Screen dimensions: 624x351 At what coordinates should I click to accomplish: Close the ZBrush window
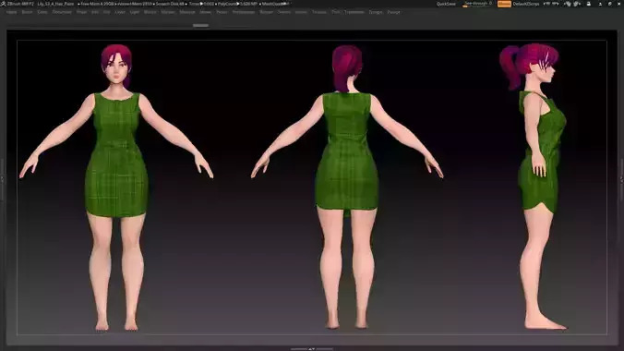(x=619, y=4)
